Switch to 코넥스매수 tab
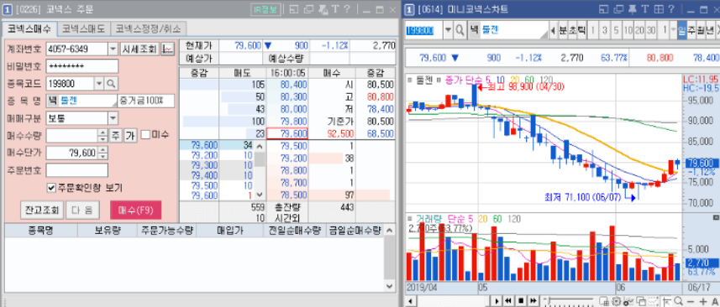Viewport: 720px width, 307px height. (30, 29)
